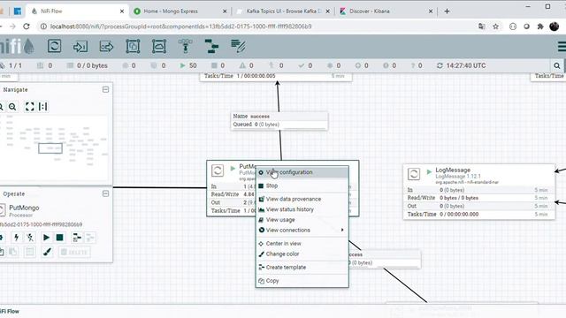The image size is (566, 318).
Task: Click the Paste icon in Operate panel
Action: 13,252
